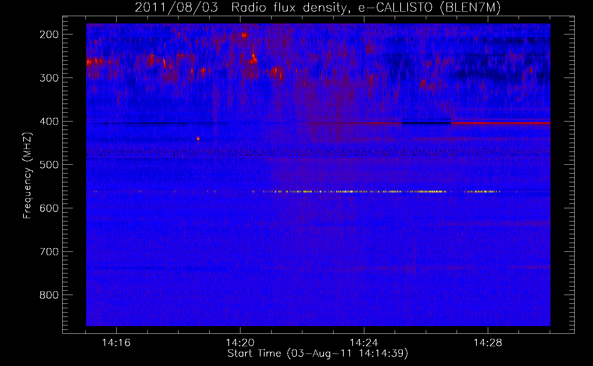593x366 pixels.
Task: Click the 14:16 time tick label
Action: 116,343
